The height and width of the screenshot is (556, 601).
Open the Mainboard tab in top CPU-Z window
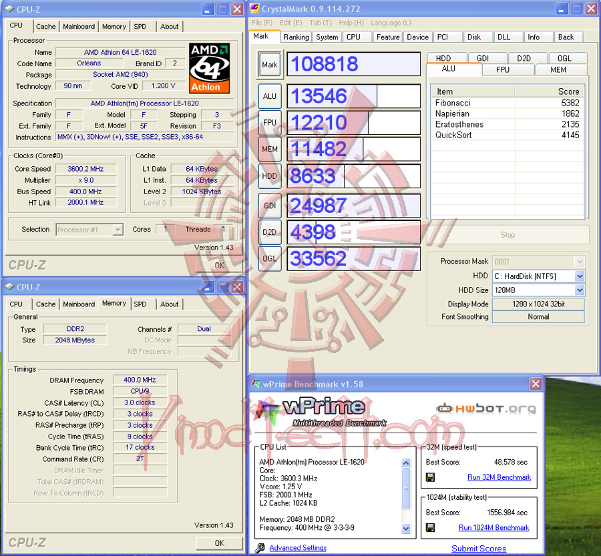point(79,27)
